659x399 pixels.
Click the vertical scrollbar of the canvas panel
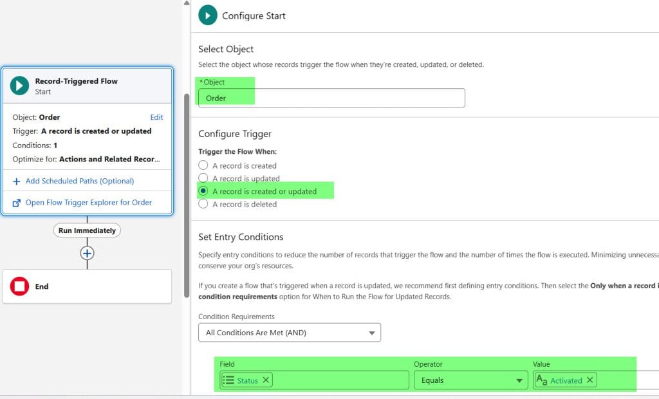pyautogui.click(x=187, y=196)
